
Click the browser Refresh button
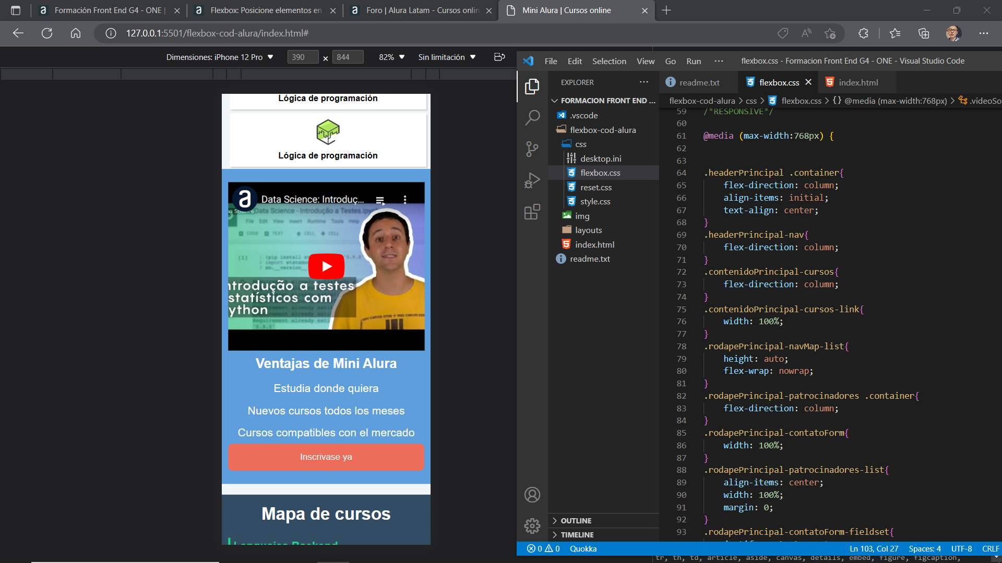point(47,33)
